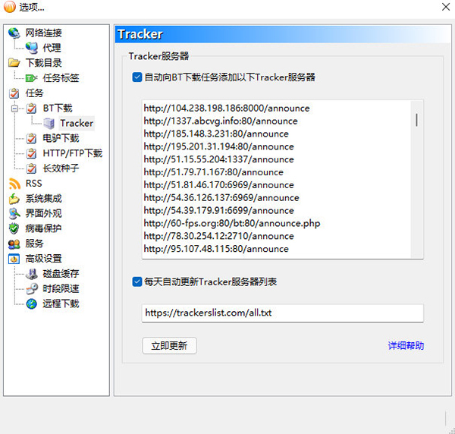Click the shield icon for 病毒保护
Image resolution: width=455 pixels, height=434 pixels.
point(14,228)
